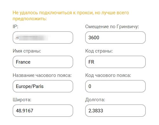Select the latitude field with 48.9167
159x125 pixels.
[x=43, y=110]
